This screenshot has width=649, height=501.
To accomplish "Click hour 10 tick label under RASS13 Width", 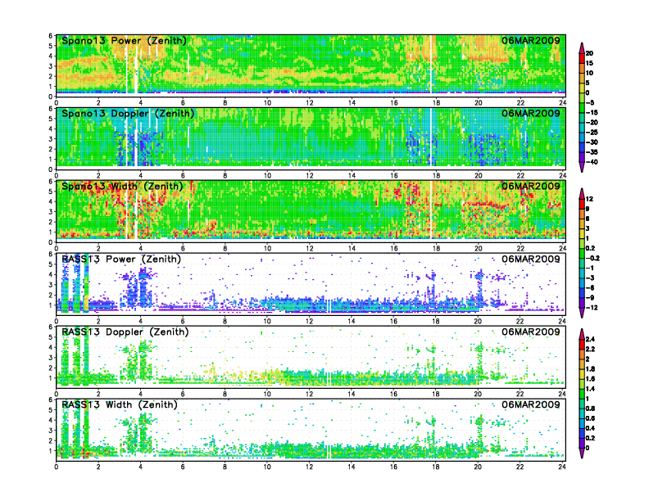I will coord(267,467).
